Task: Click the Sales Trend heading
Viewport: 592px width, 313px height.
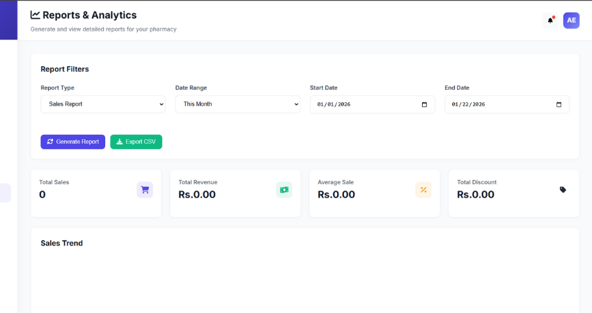Action: pyautogui.click(x=62, y=243)
